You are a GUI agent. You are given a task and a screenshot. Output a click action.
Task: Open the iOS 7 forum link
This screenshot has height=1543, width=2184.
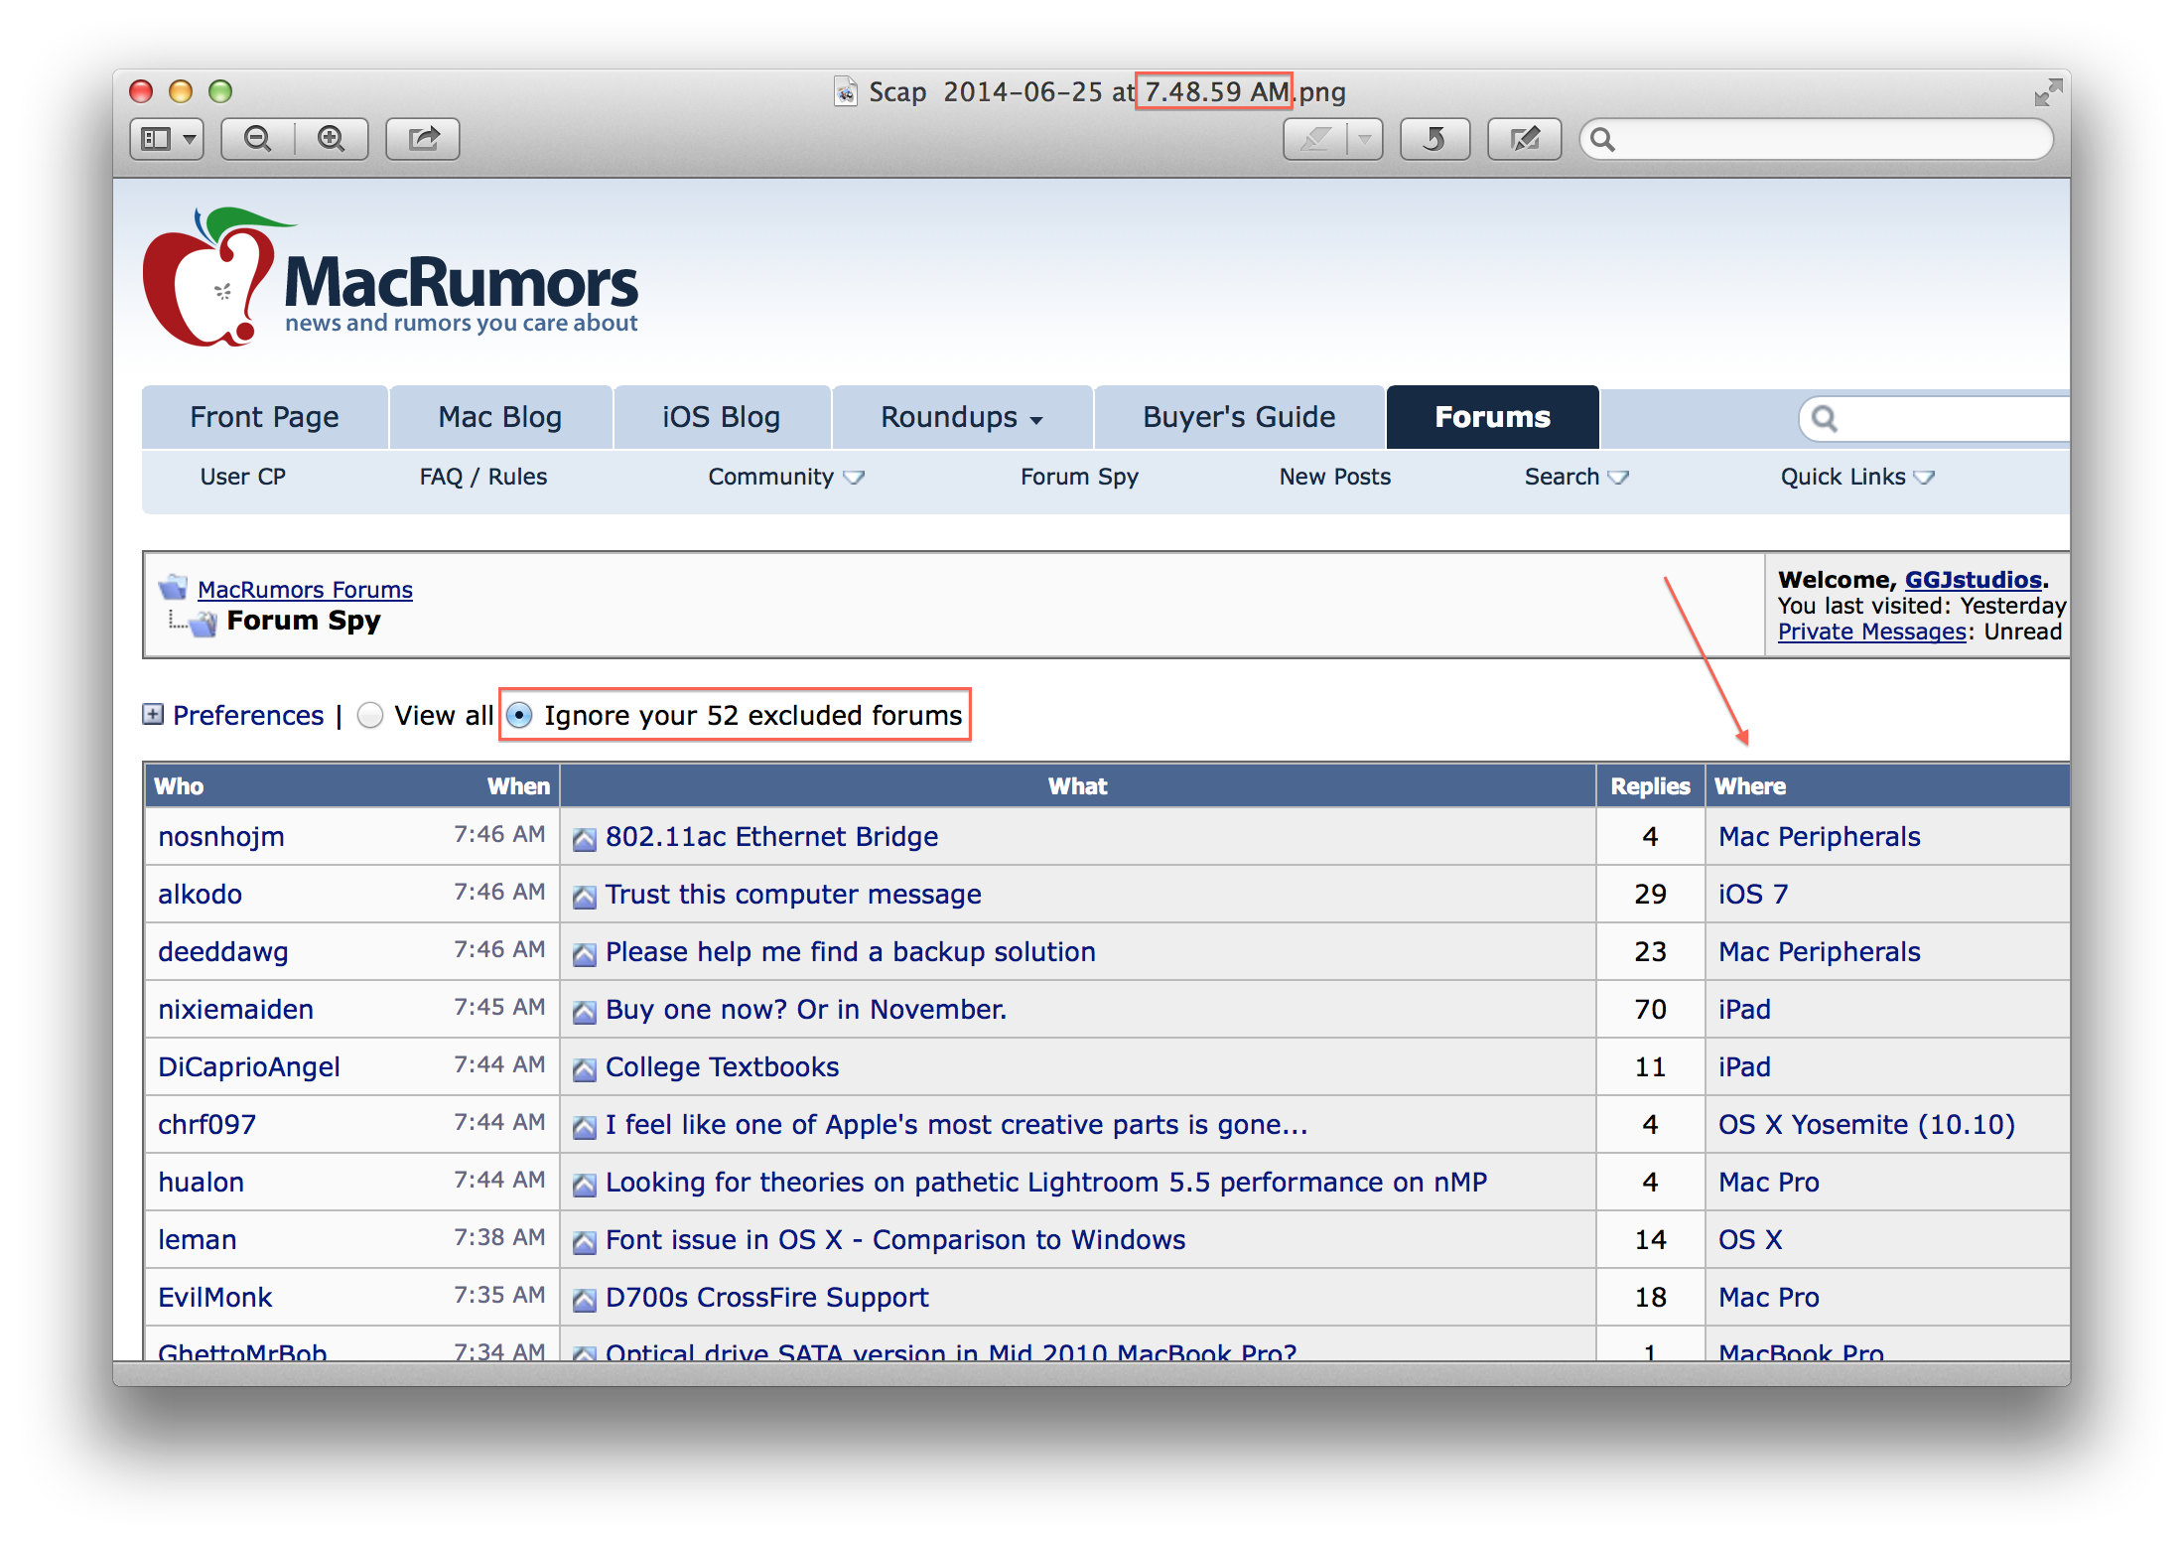[1752, 895]
